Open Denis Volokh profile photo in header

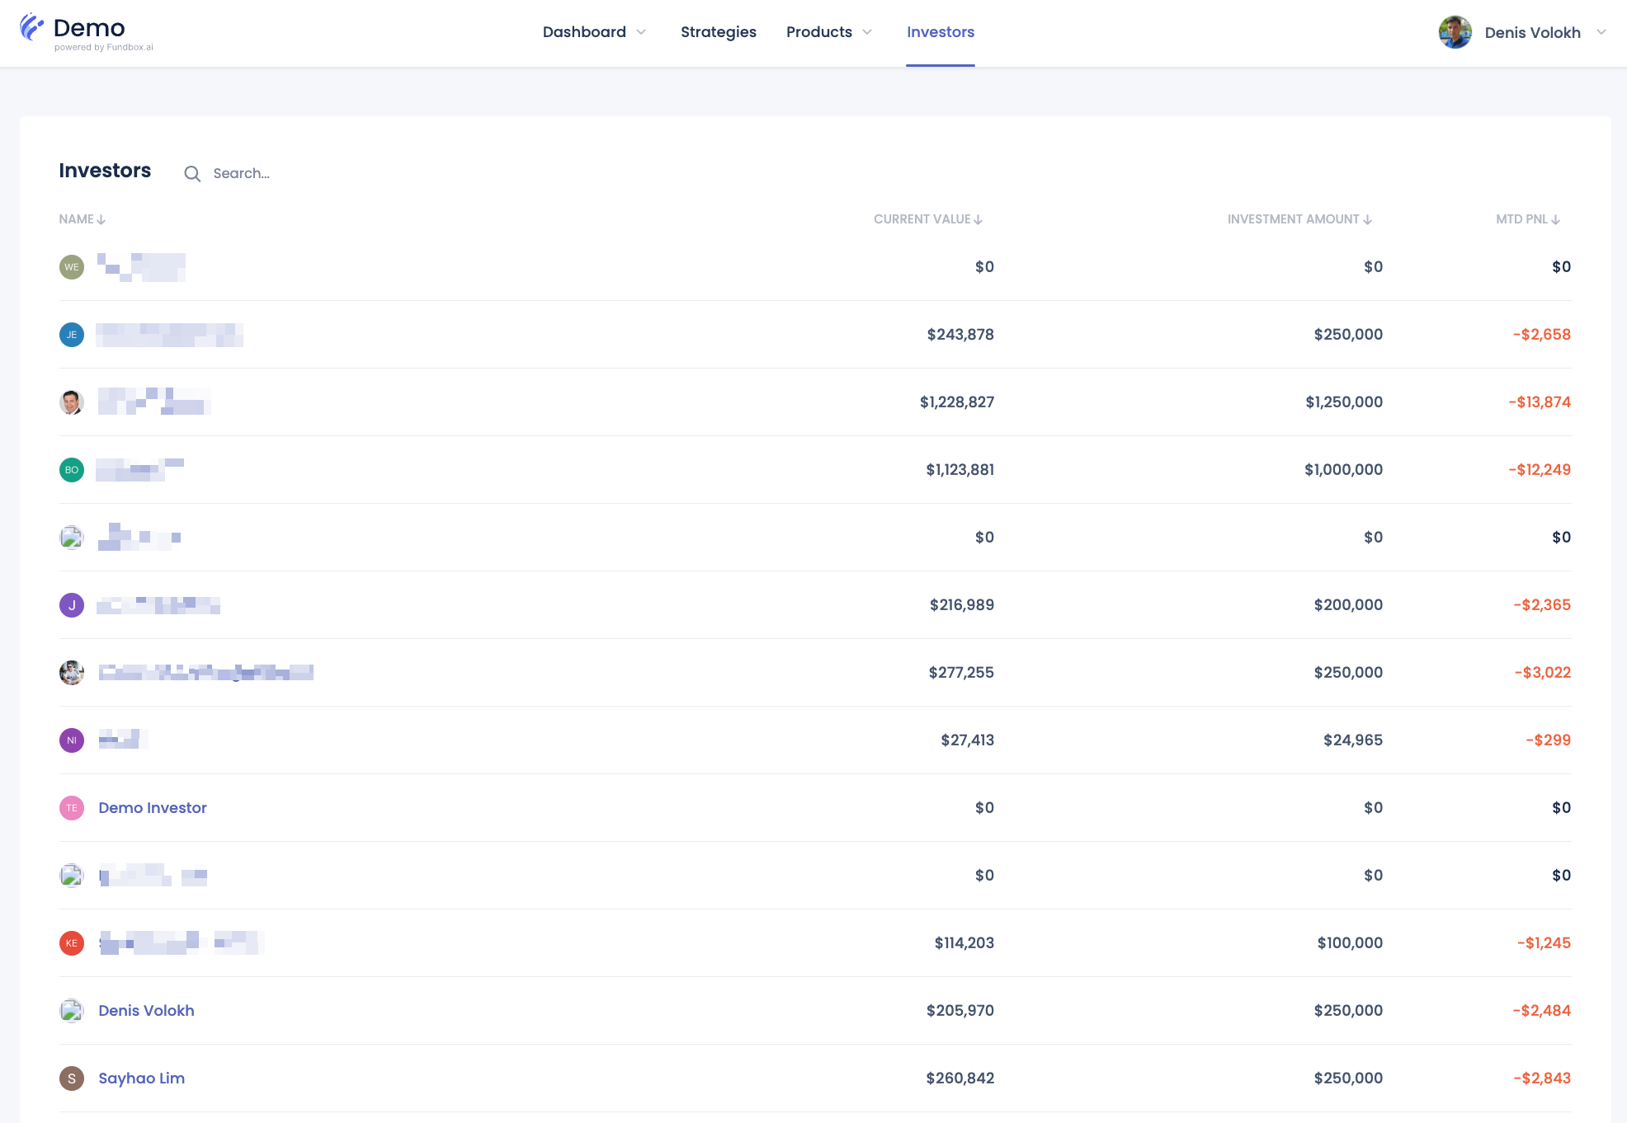pos(1455,32)
